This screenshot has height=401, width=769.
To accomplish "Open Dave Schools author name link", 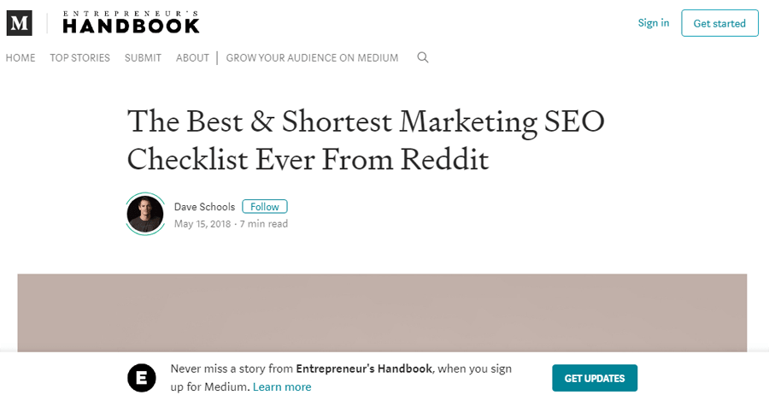I will [x=204, y=207].
